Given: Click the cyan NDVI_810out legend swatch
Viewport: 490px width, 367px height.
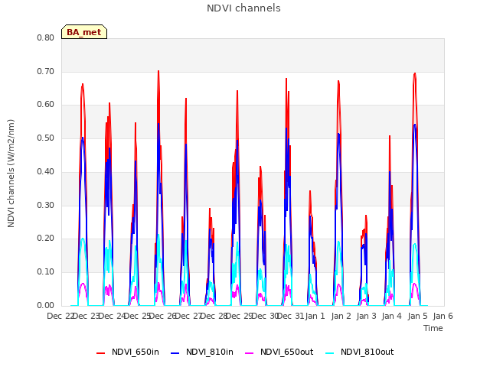Looking at the screenshot, I should pyautogui.click(x=329, y=353).
